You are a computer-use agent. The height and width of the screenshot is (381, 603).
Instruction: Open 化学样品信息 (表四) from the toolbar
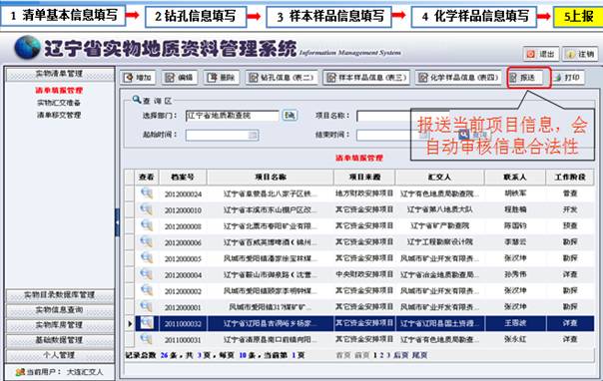pos(458,78)
